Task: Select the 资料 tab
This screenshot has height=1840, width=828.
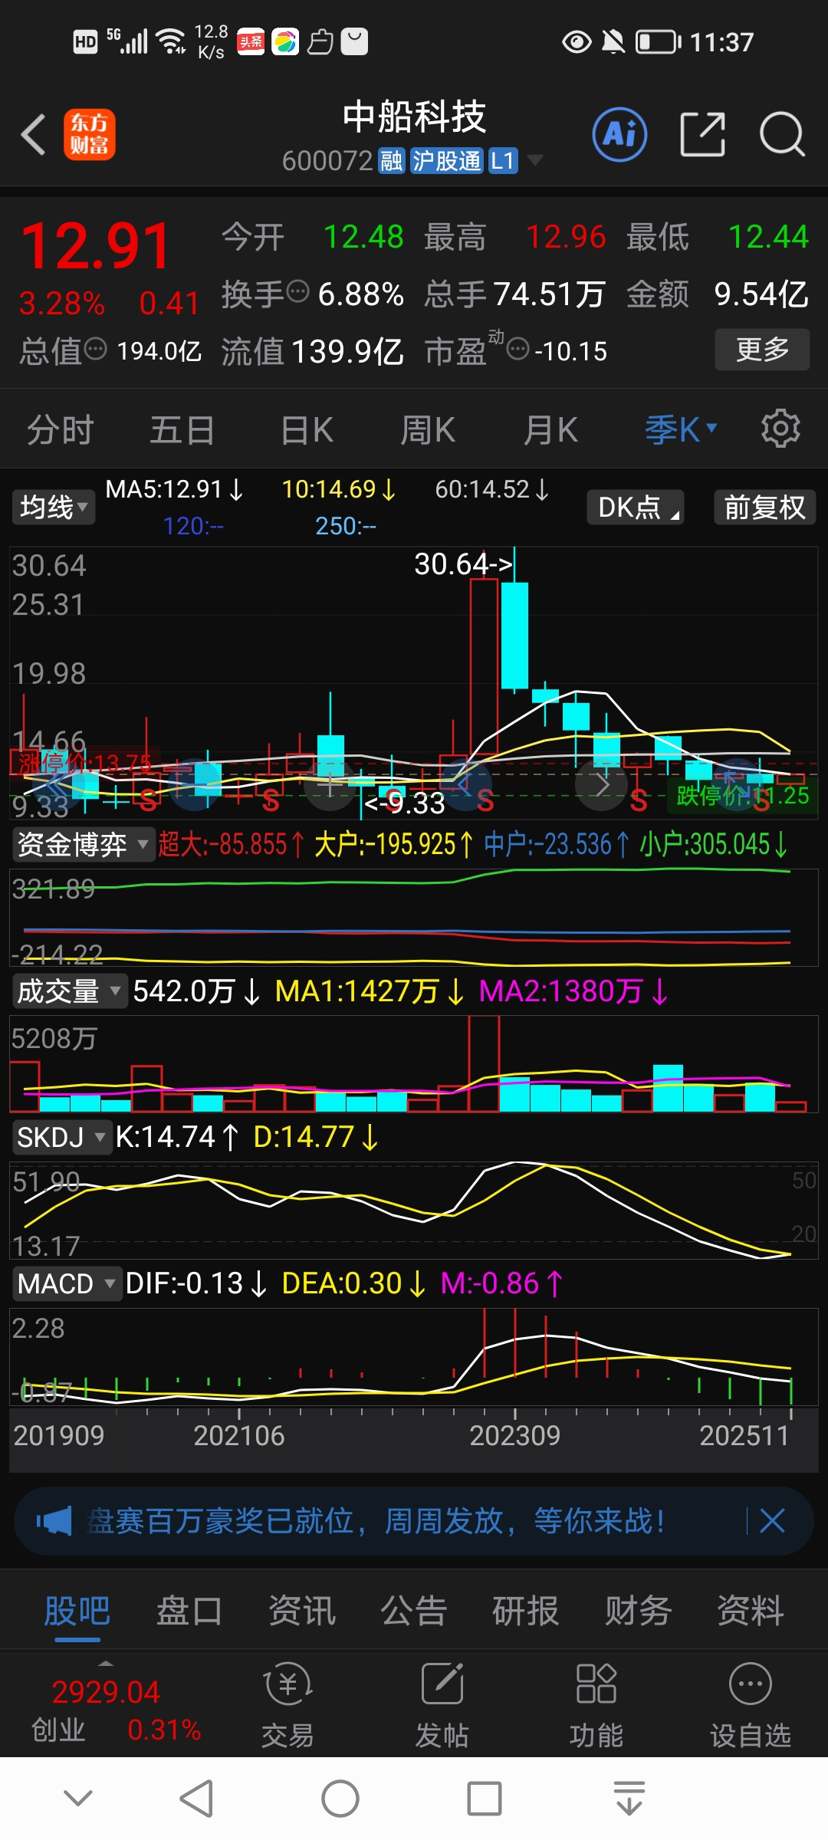Action: [751, 1610]
